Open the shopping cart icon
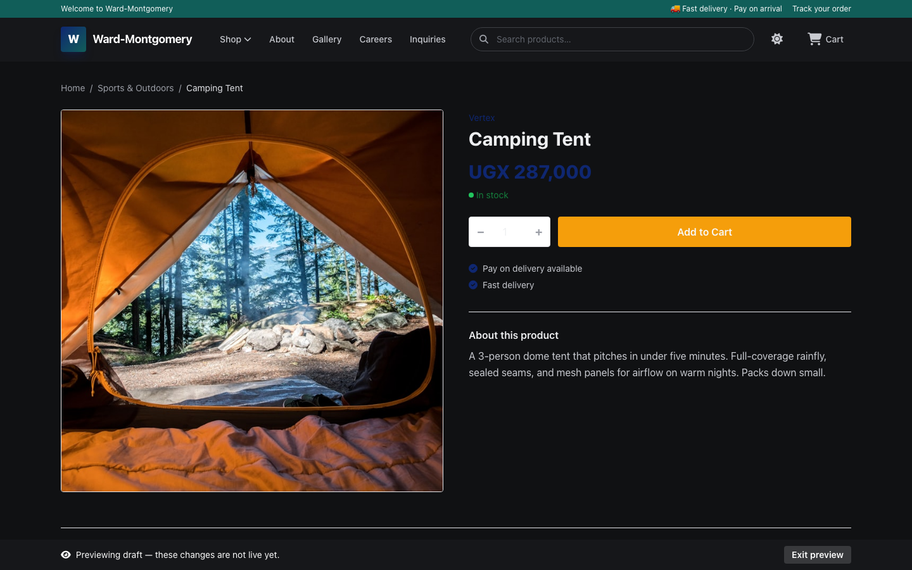 pos(814,39)
